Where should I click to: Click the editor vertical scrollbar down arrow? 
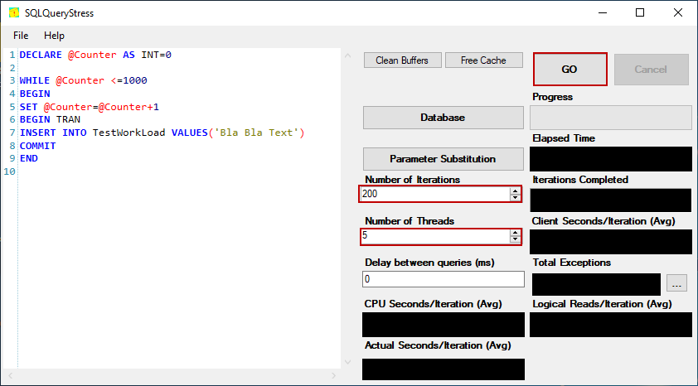(347, 362)
